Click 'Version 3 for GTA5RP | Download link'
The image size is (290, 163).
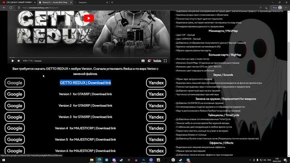[86, 117]
